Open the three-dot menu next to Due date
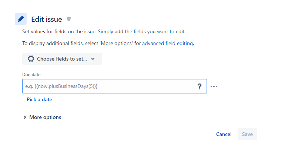 214,86
